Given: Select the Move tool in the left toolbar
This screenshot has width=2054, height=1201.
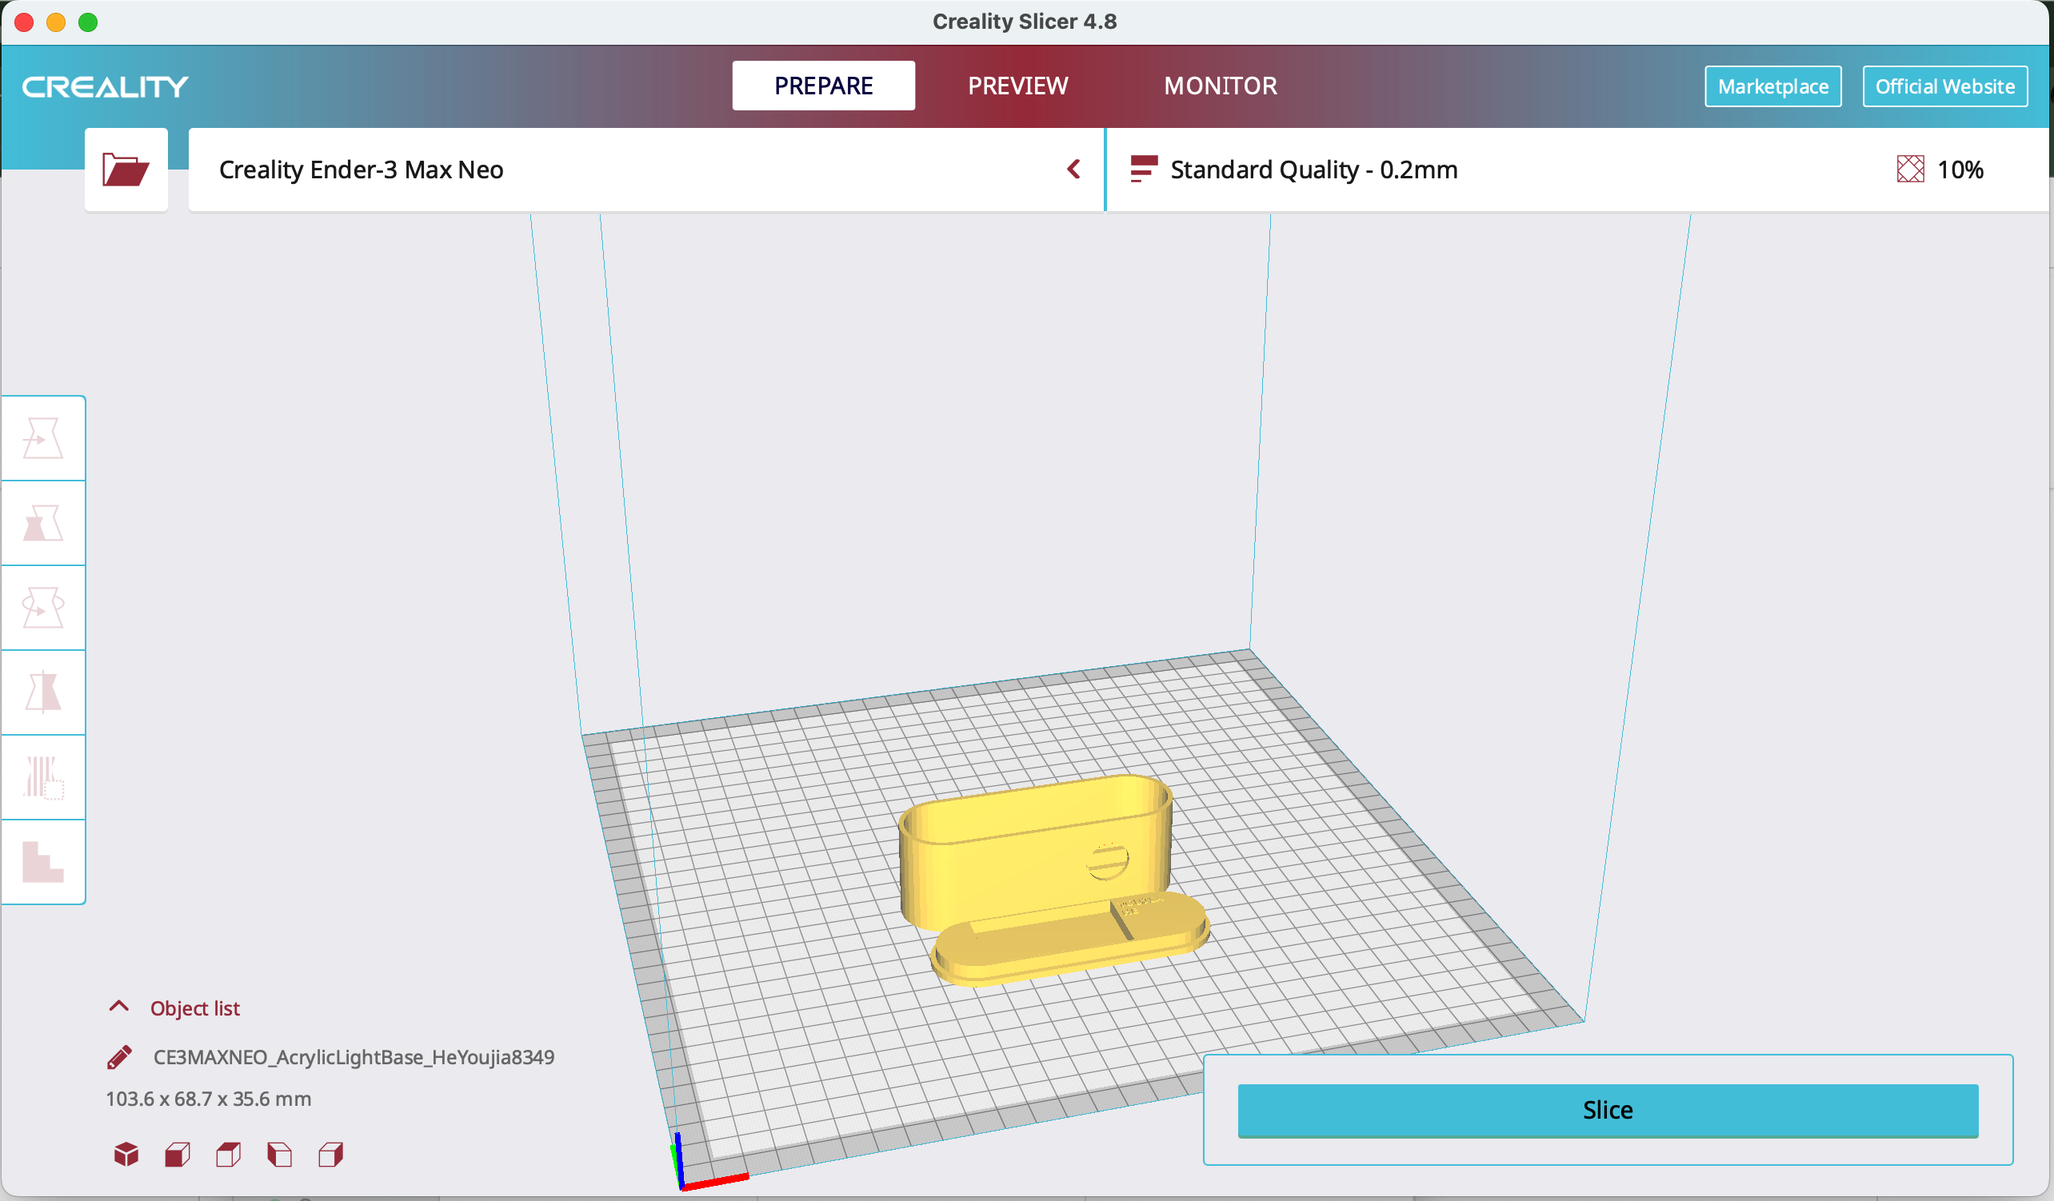Looking at the screenshot, I should point(42,438).
